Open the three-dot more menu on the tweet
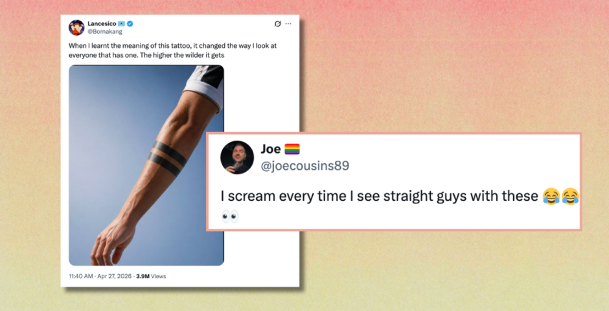Image resolution: width=609 pixels, height=311 pixels. pos(288,24)
